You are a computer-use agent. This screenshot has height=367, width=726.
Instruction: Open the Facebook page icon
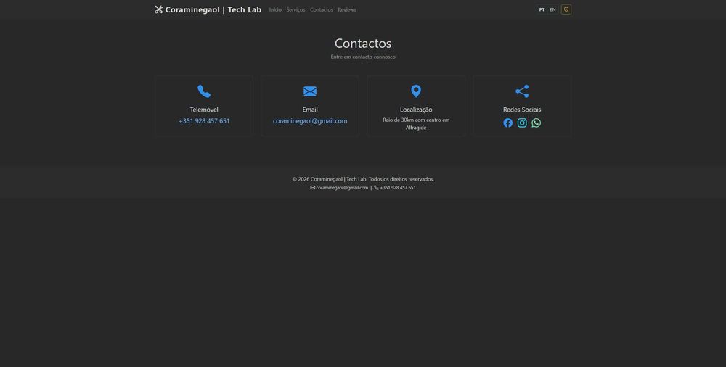point(508,123)
